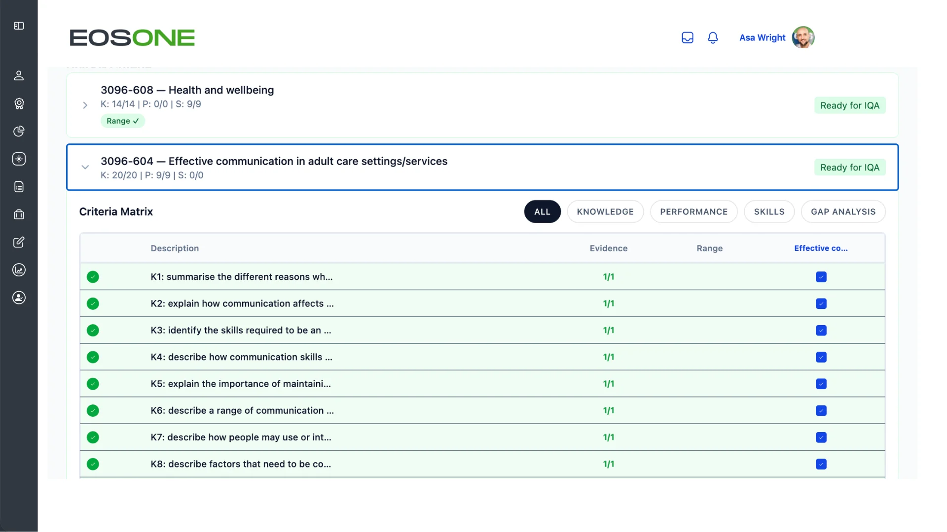Toggle the K3 Effective co... checkbox
This screenshot has height=532, width=947.
[x=821, y=331]
